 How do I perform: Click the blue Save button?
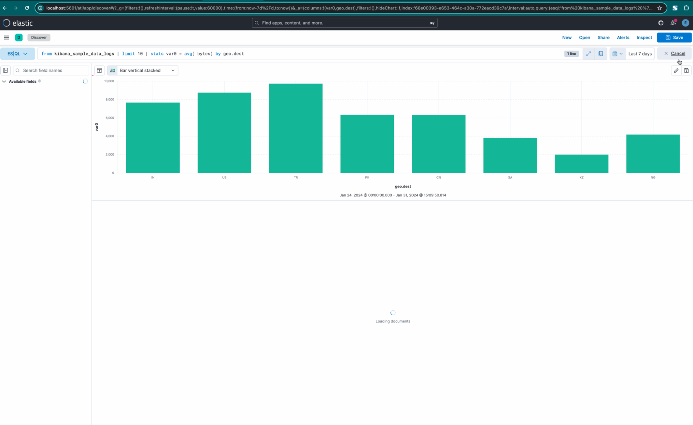pos(674,37)
